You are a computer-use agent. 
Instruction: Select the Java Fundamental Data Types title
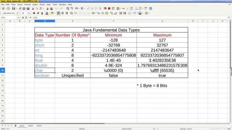111,30
